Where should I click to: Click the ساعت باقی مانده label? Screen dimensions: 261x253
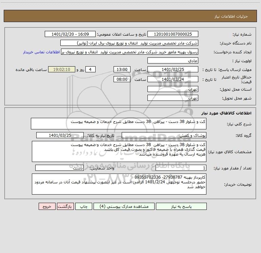[31, 70]
